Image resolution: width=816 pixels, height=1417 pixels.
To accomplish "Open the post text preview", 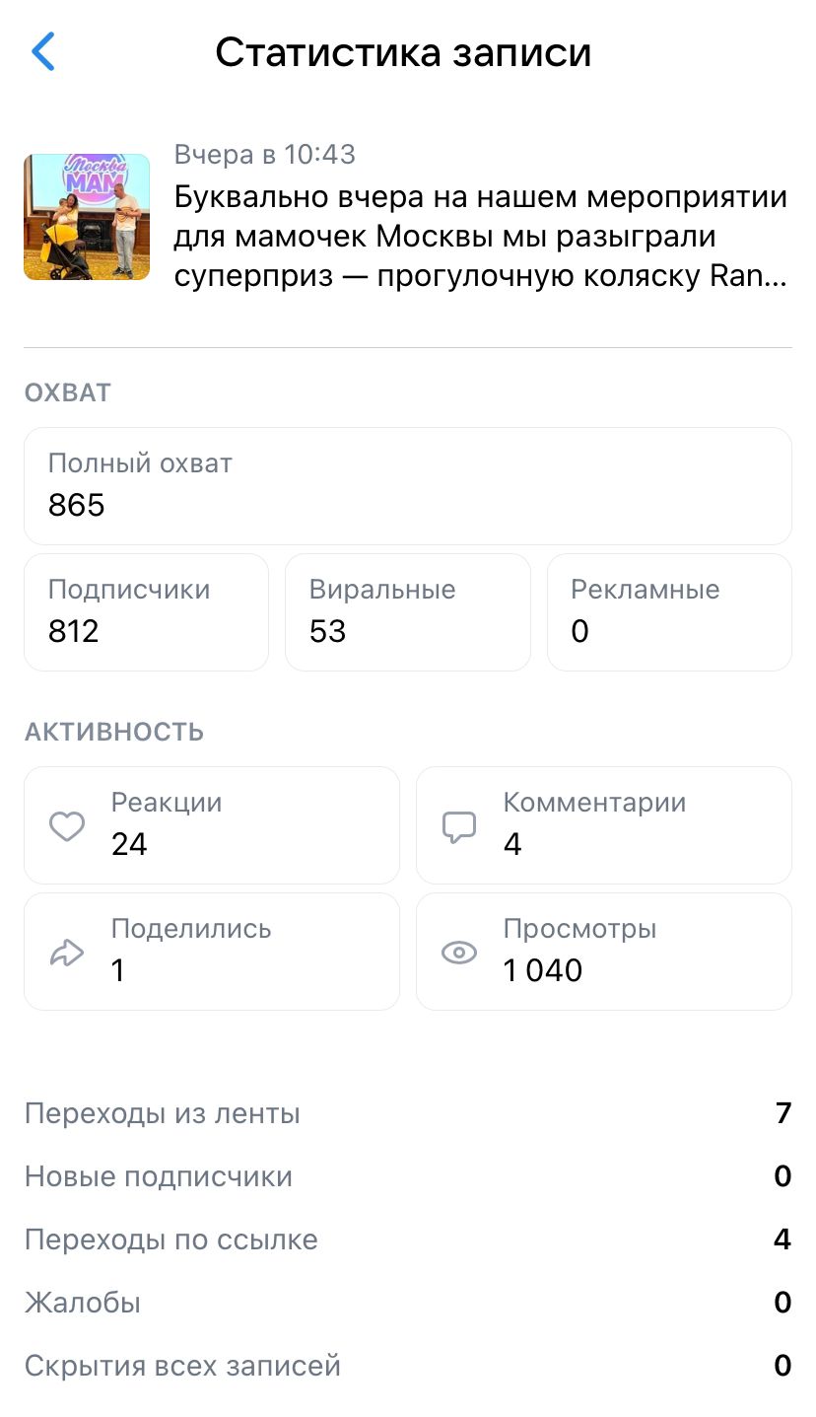I will click(x=481, y=237).
